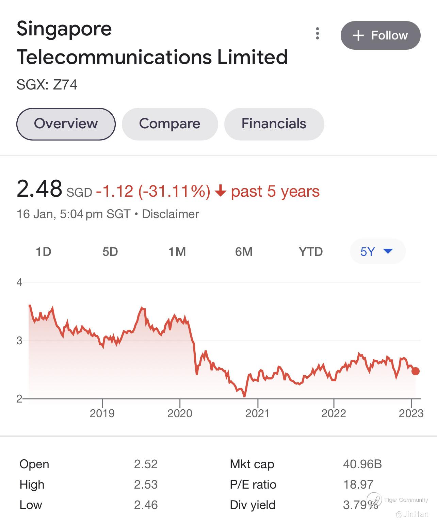The image size is (437, 524).
Task: Open the three-dot more options menu
Action: click(317, 34)
